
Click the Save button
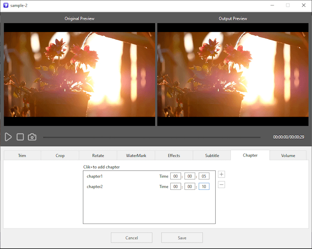click(182, 238)
